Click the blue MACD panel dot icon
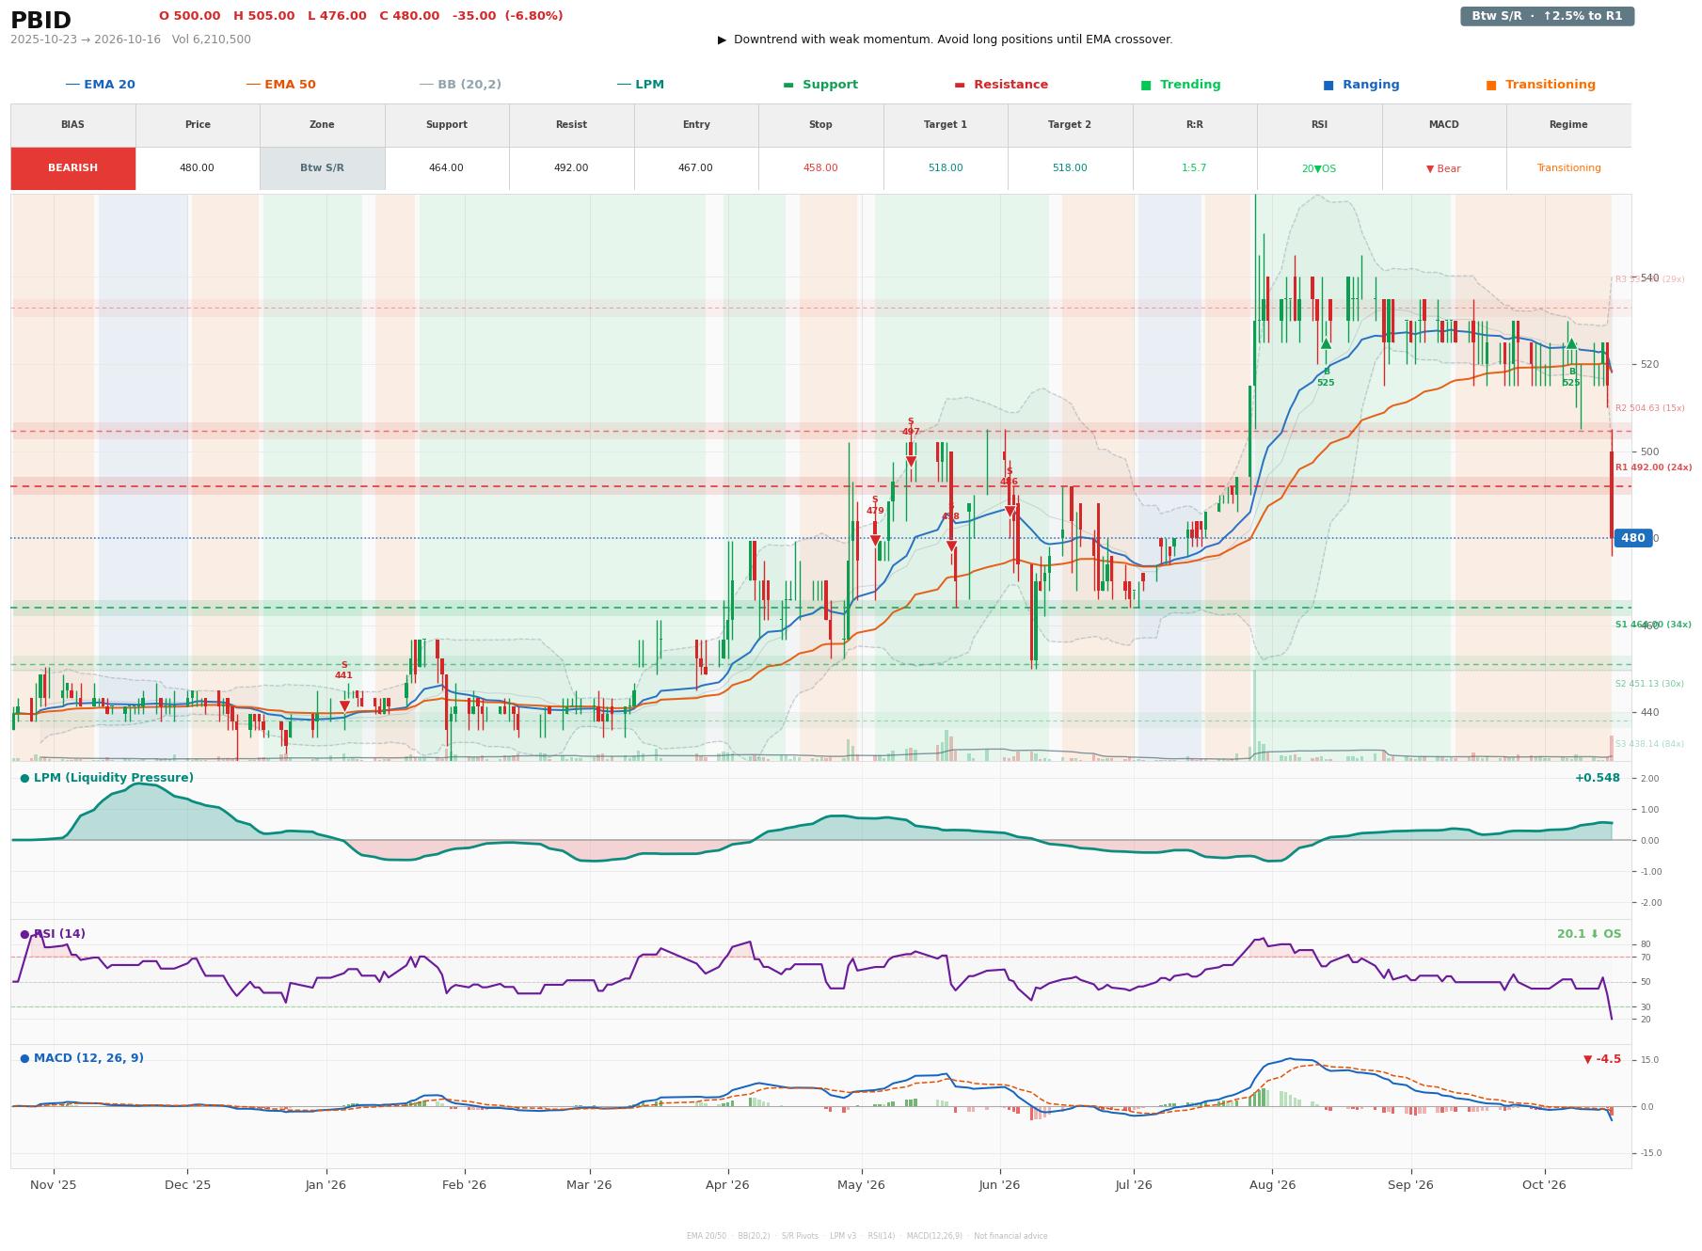This screenshot has width=1702, height=1251. (24, 1058)
